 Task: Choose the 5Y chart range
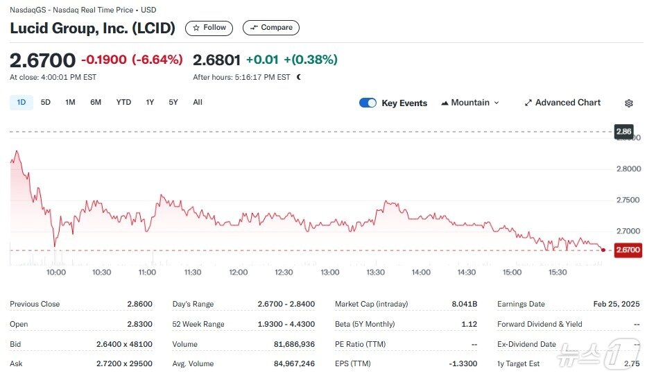[x=173, y=103]
